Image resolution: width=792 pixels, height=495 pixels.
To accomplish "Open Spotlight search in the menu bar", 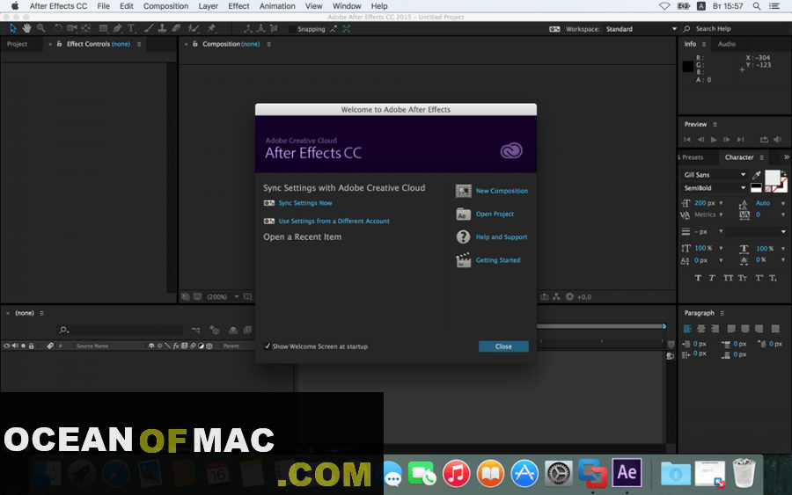I will click(756, 6).
